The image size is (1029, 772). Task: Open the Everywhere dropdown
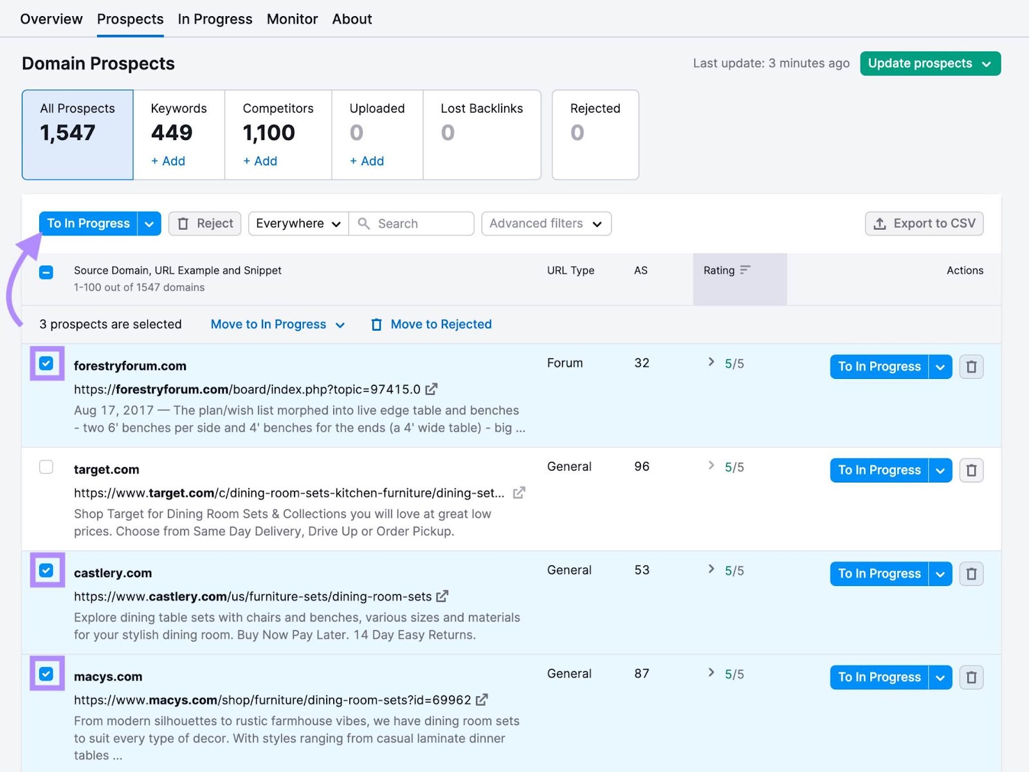tap(297, 223)
